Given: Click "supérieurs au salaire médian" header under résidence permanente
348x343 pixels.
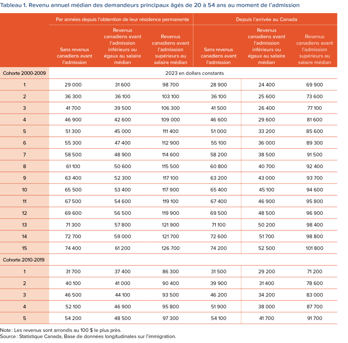Looking at the screenshot, I should (170, 49).
